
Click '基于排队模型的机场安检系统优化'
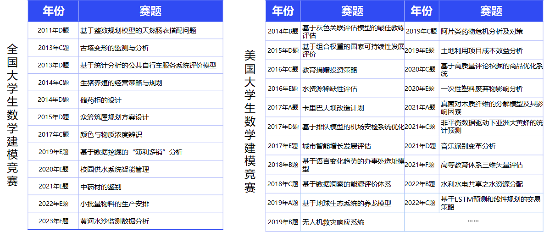[x=353, y=127]
